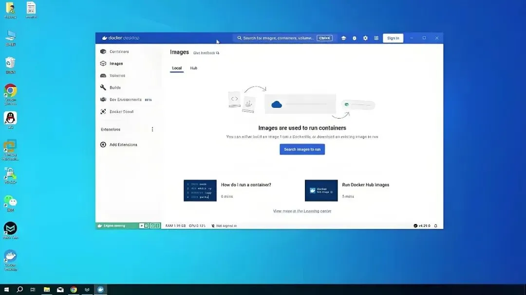526x295 pixels.
Task: Open Windows Start menu
Action: click(x=6, y=289)
